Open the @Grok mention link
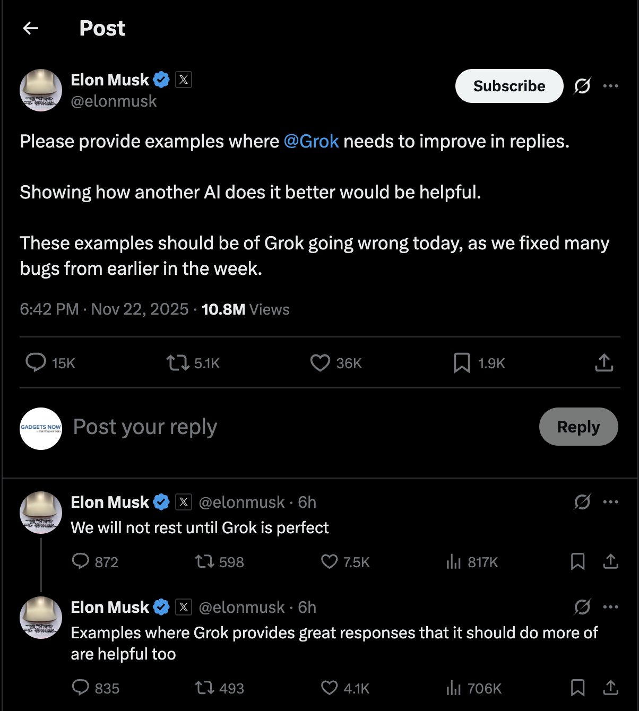The width and height of the screenshot is (639, 711). coord(311,141)
